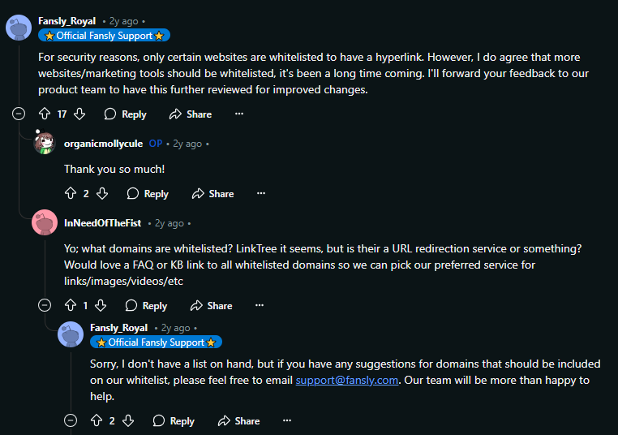Reply to the top Fansly_Royal comment
Screen dimensions: 618x435
pyautogui.click(x=126, y=114)
